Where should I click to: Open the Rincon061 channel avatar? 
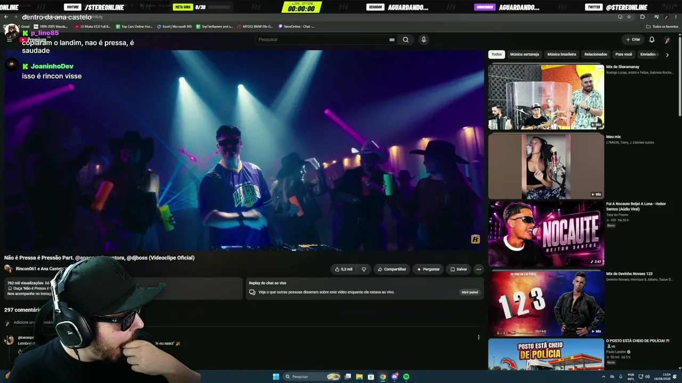(9, 269)
